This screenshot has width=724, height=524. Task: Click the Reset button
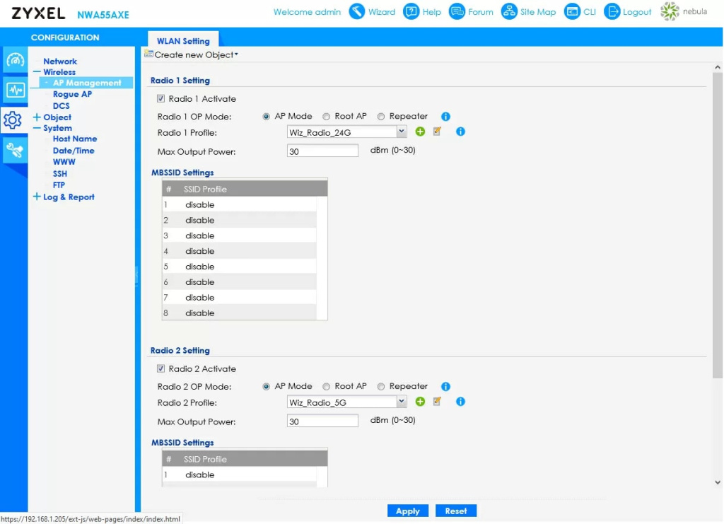(456, 511)
